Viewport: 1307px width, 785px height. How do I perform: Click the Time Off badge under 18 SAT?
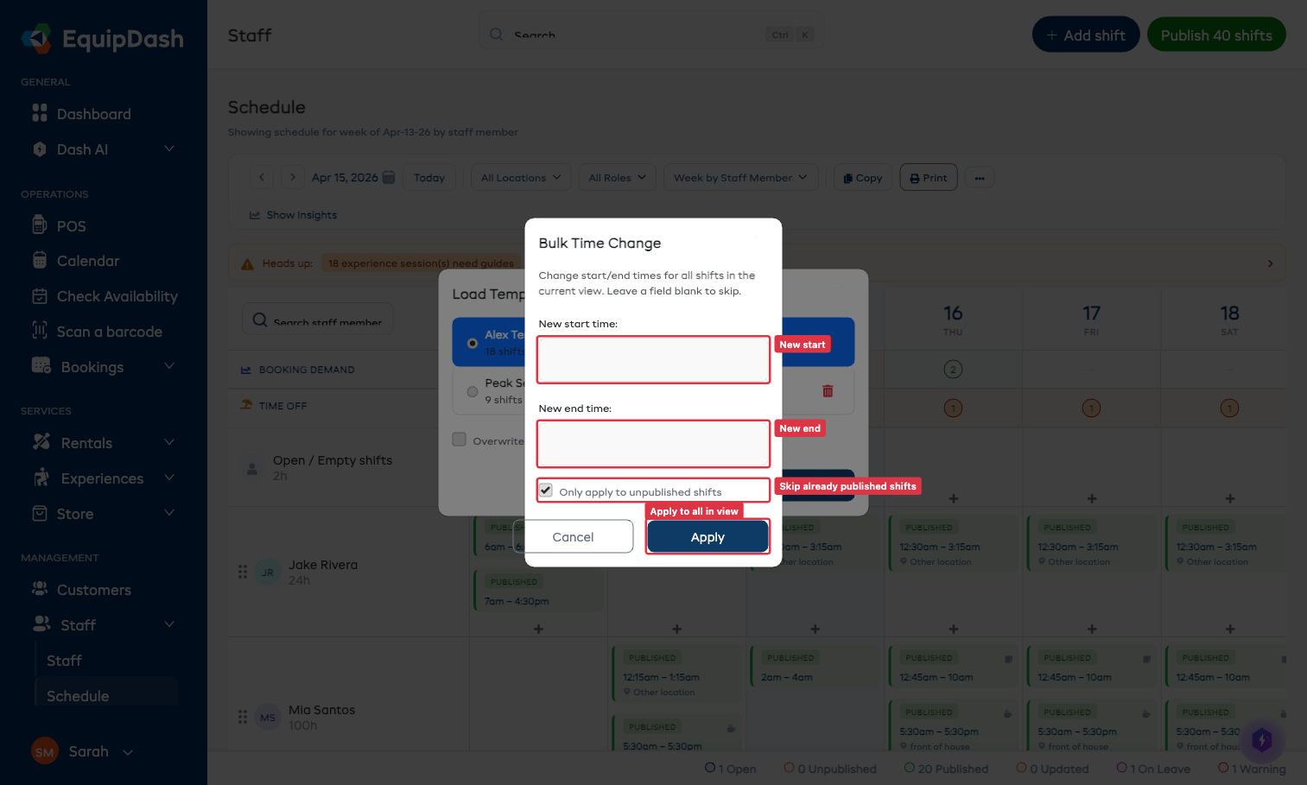click(1229, 408)
